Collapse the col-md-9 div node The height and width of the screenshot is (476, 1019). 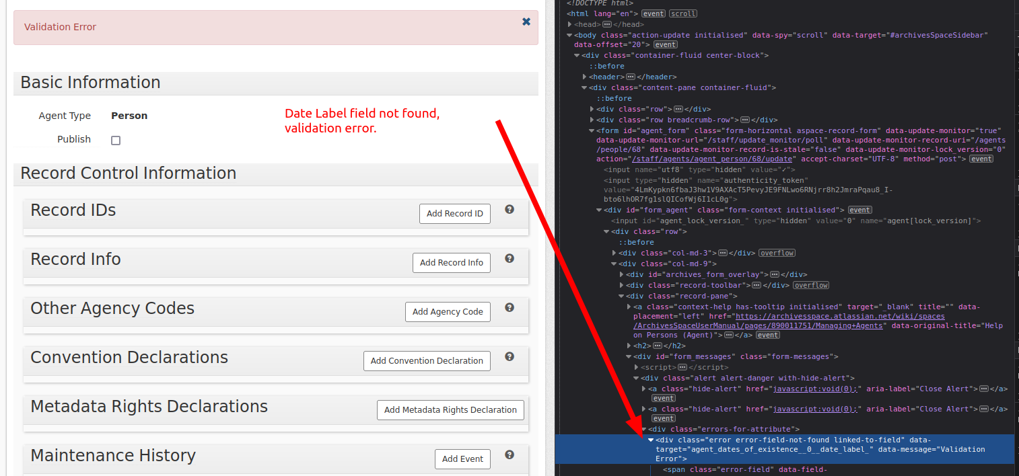(x=614, y=264)
